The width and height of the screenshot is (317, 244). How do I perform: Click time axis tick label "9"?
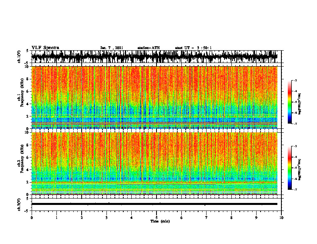256,218
